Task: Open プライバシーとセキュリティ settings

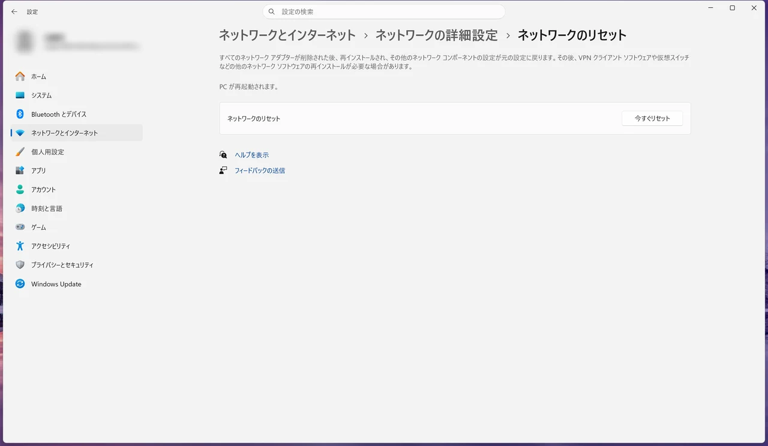Action: [x=77, y=265]
